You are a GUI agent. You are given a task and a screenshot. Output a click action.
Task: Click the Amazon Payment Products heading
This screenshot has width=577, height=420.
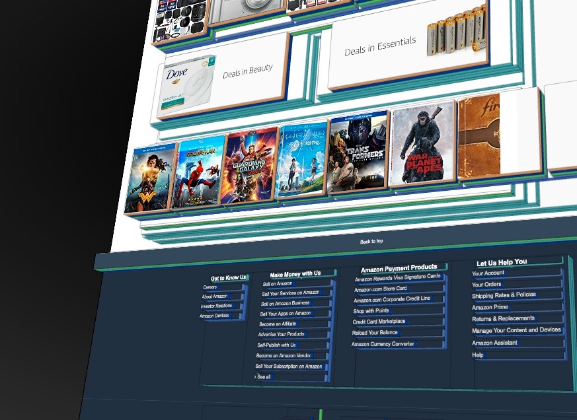(x=399, y=269)
